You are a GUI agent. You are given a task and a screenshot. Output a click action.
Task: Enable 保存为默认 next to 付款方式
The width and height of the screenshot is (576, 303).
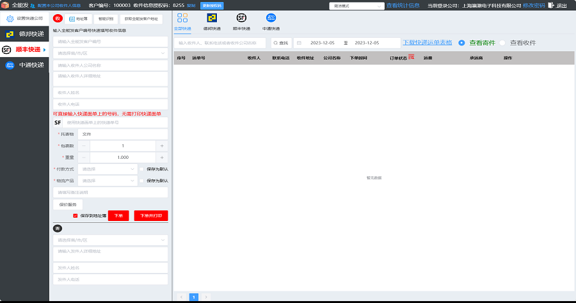(x=141, y=169)
